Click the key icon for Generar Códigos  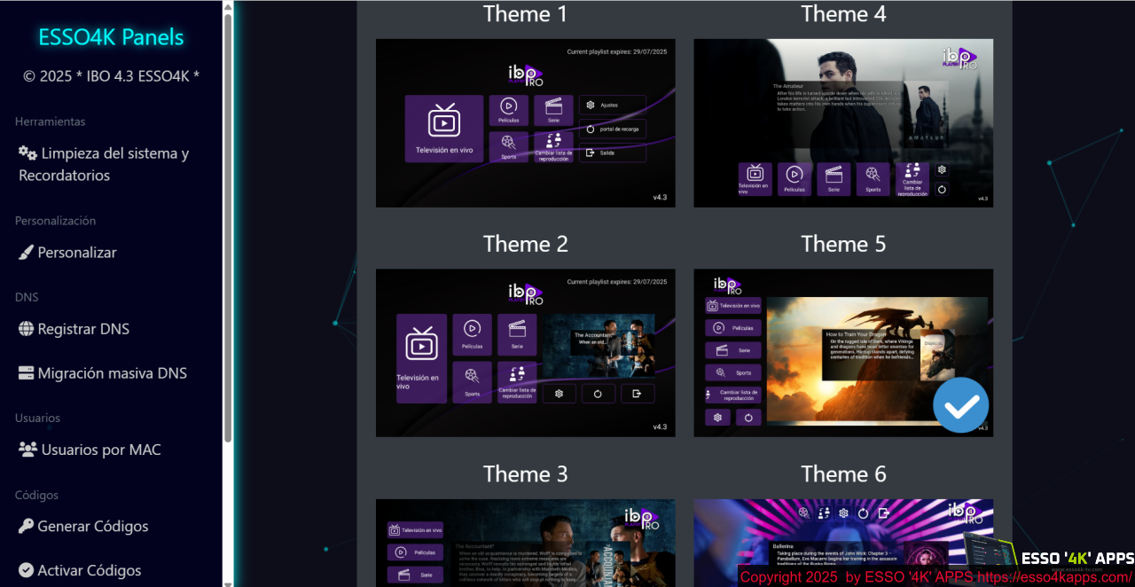pos(26,526)
